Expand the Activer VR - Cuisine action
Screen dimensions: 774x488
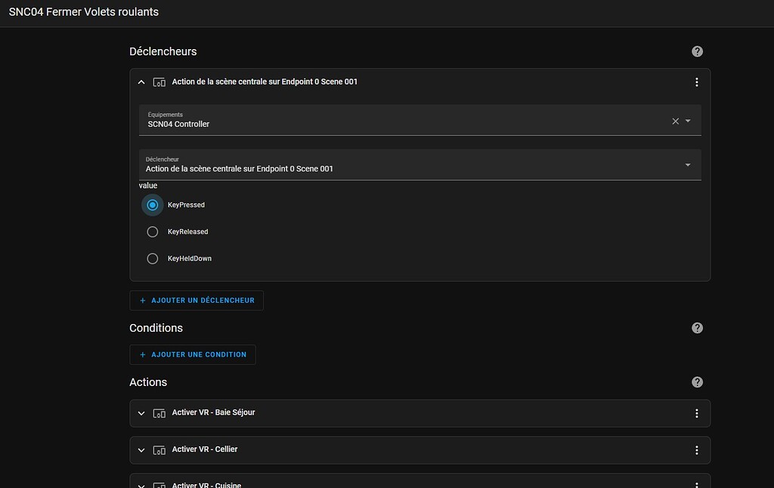pos(141,484)
